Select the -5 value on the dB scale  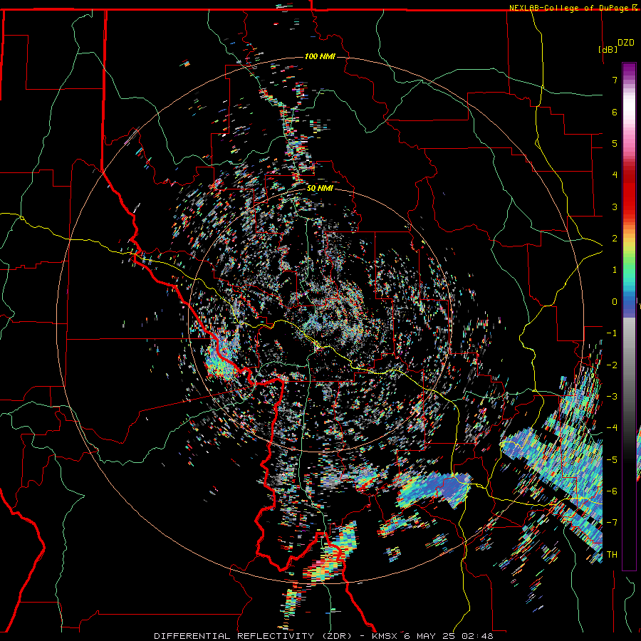pyautogui.click(x=612, y=460)
